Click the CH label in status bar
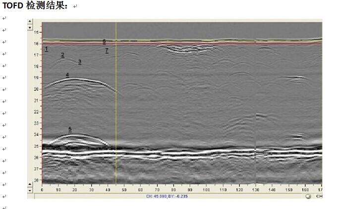This screenshot has height=209, width=338. 319,196
